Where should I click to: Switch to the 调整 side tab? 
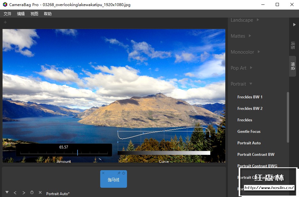293,45
